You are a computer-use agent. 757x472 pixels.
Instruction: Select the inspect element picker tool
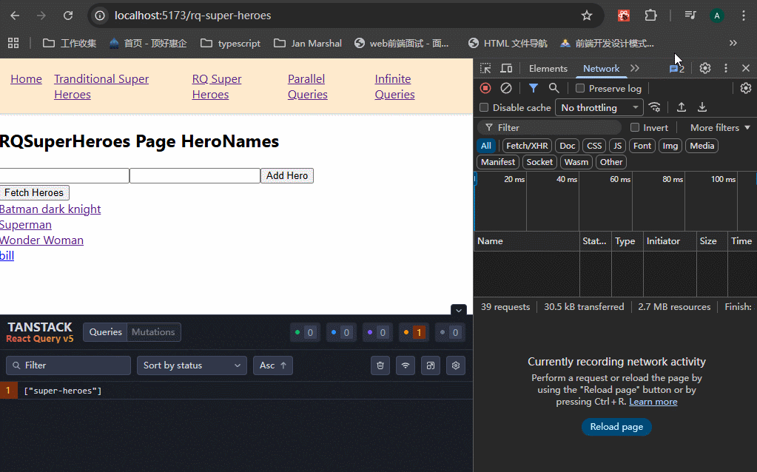coord(485,68)
